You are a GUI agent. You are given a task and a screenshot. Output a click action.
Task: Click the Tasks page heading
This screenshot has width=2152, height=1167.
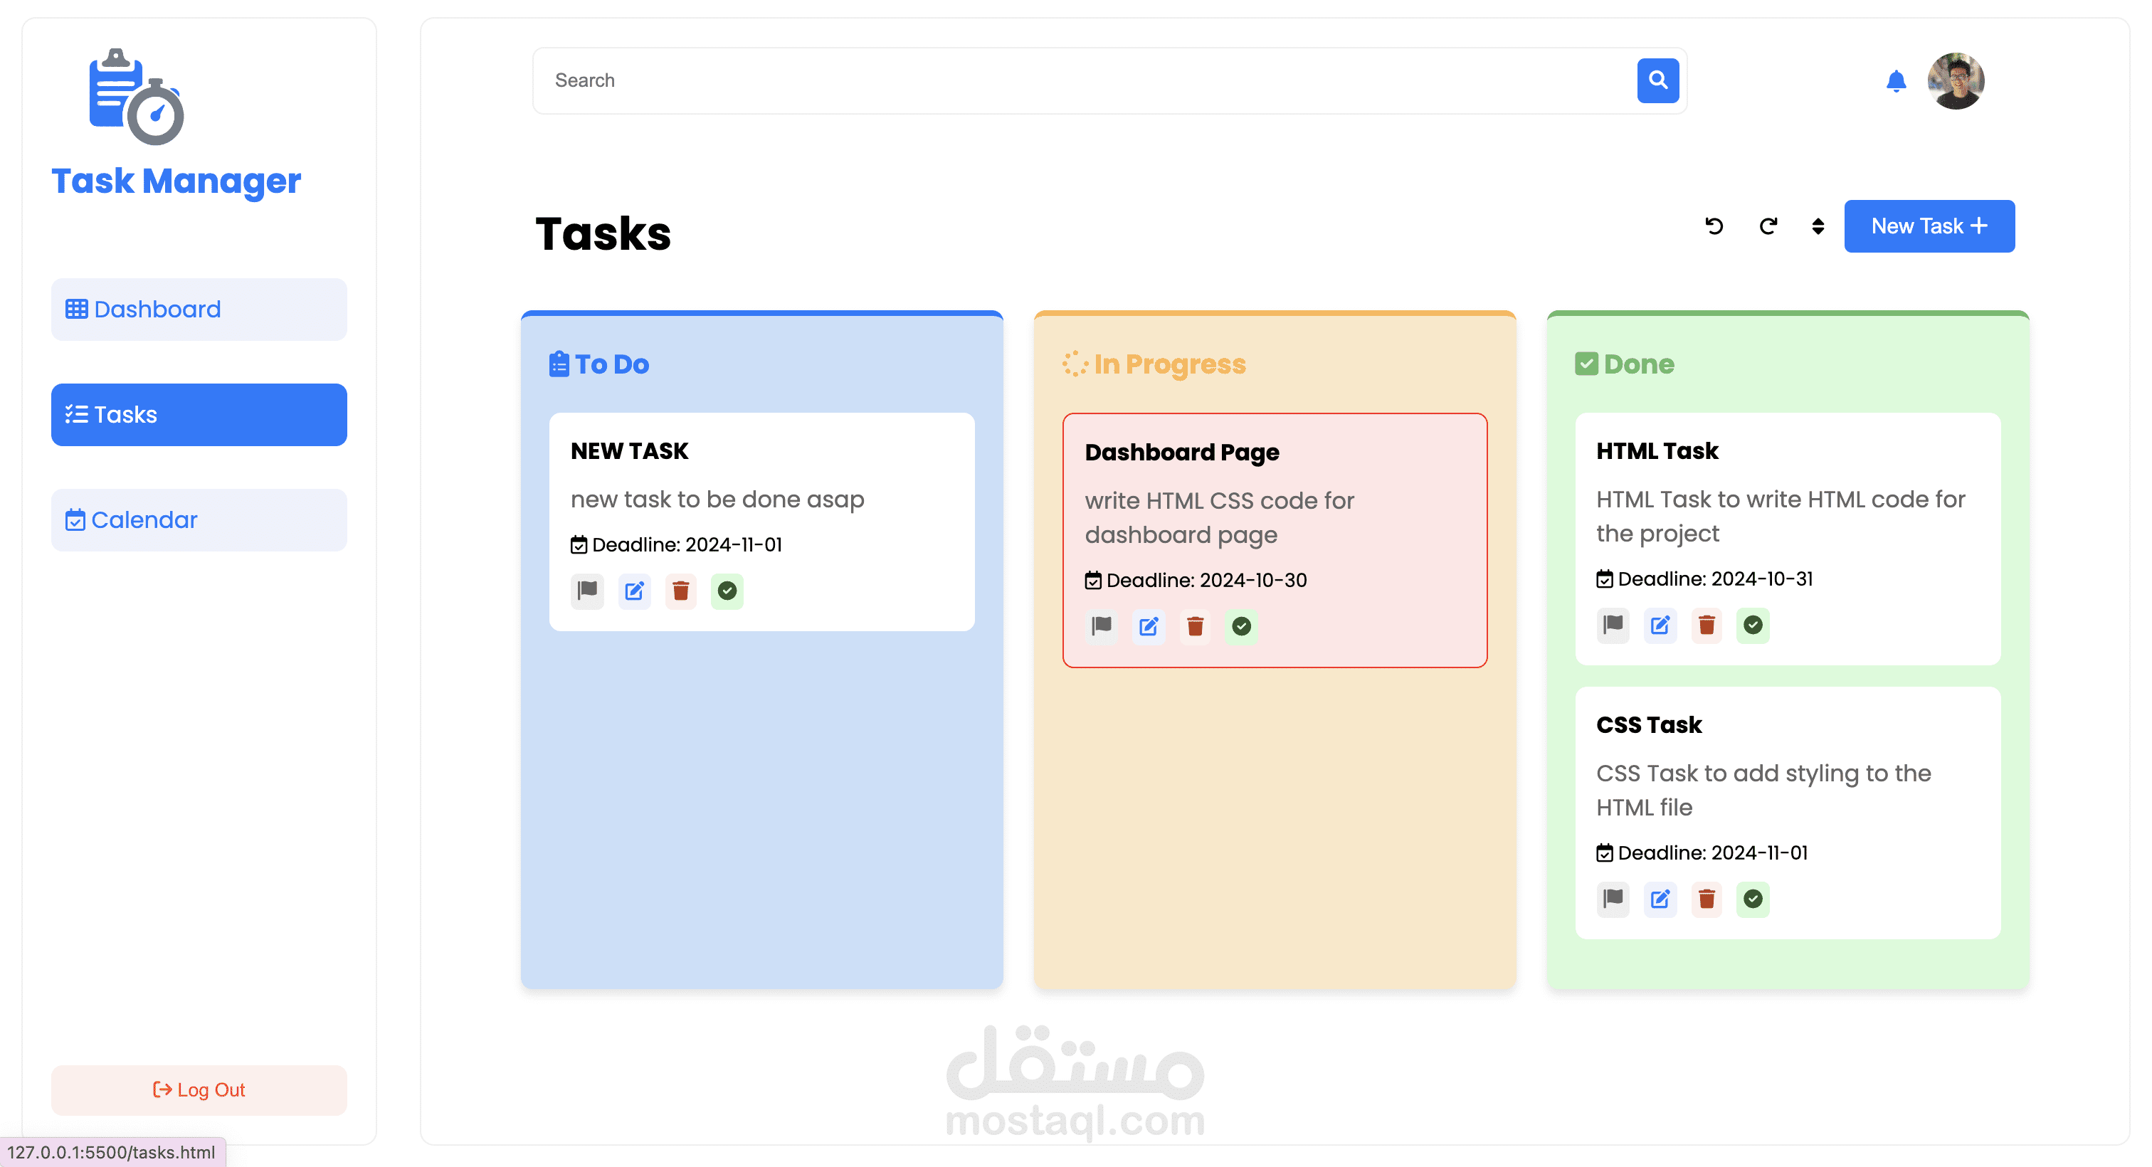(x=603, y=233)
